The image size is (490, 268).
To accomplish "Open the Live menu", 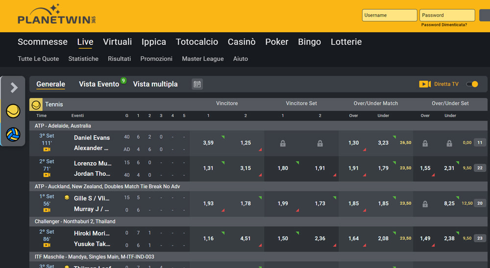I will (x=85, y=42).
